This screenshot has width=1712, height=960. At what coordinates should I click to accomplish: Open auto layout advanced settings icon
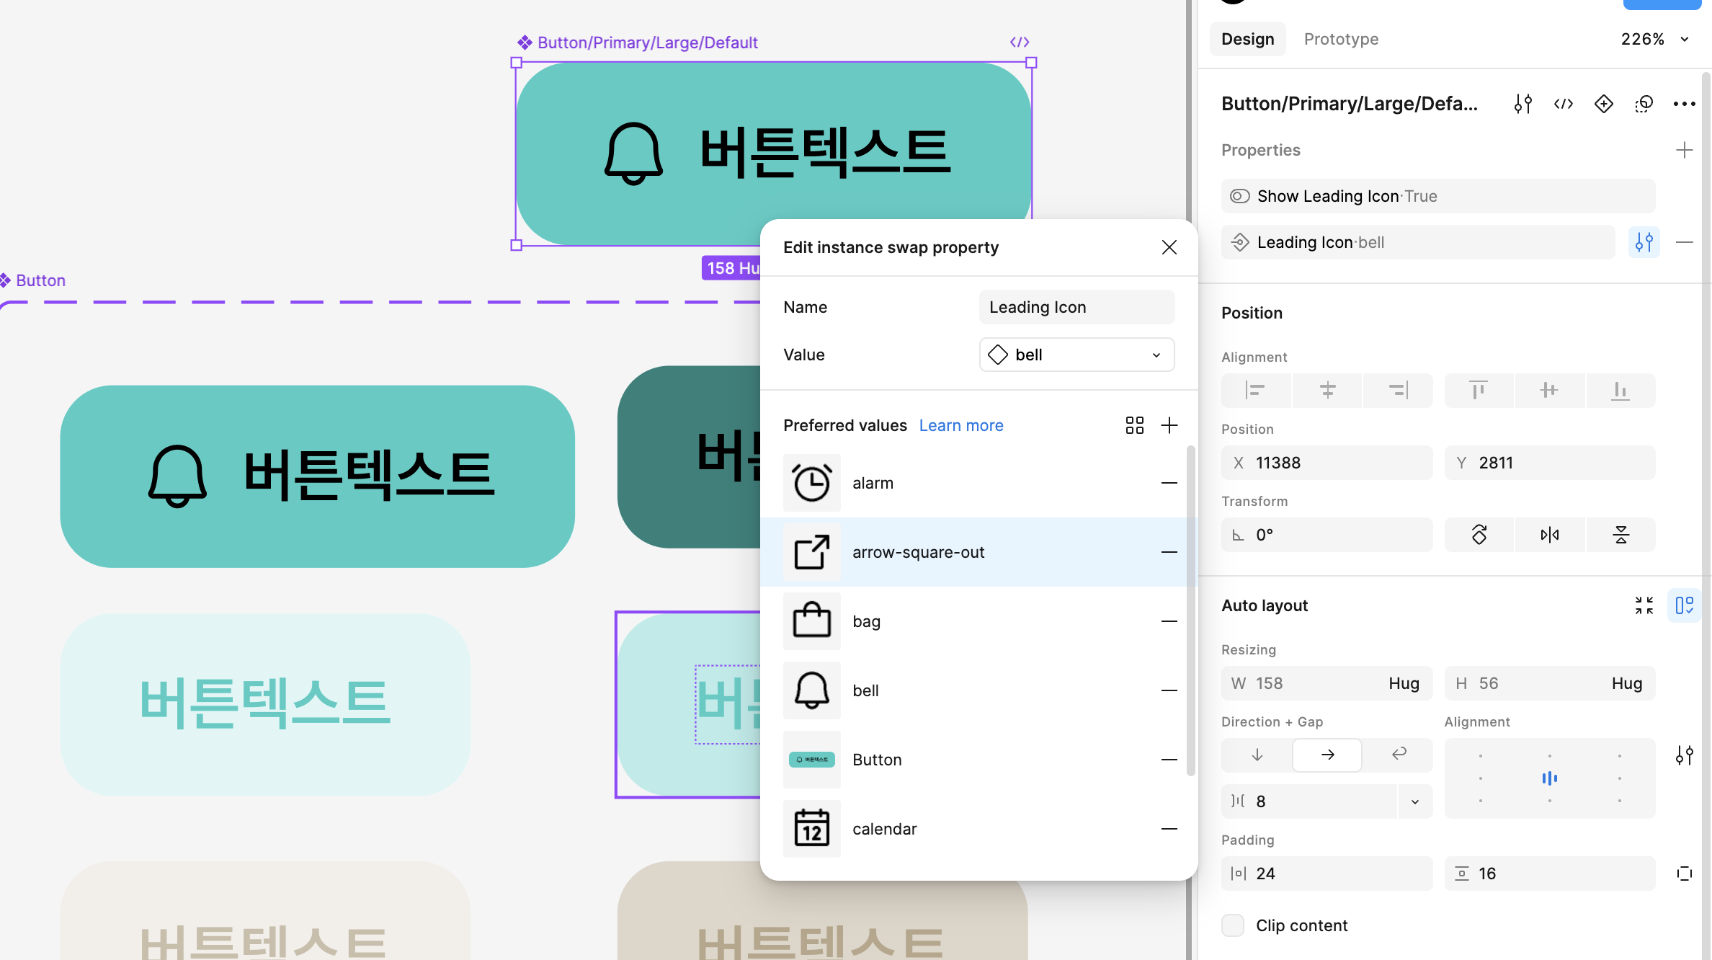click(x=1684, y=755)
